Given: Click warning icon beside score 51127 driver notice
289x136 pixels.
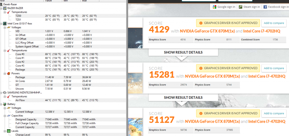Looking at the screenshot, I should coord(201,113).
